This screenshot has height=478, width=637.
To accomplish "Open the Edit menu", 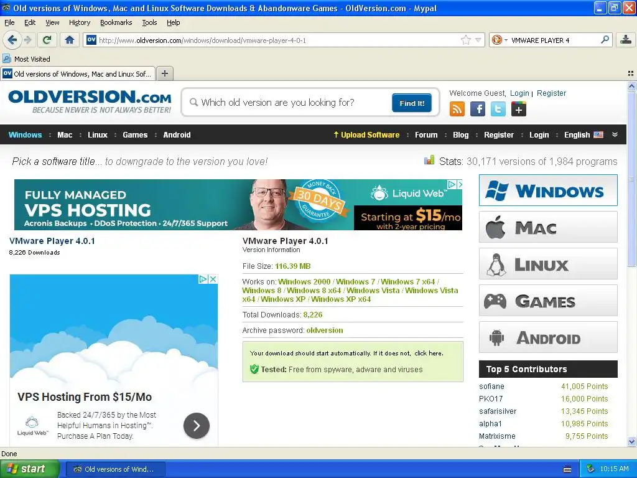I will (30, 22).
